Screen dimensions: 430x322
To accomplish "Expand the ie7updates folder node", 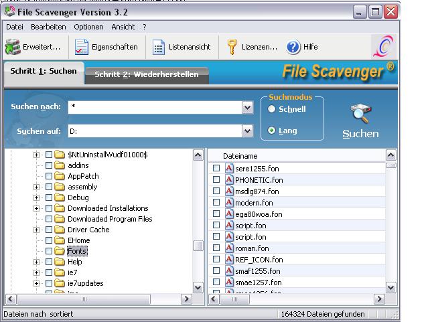I will (36, 283).
